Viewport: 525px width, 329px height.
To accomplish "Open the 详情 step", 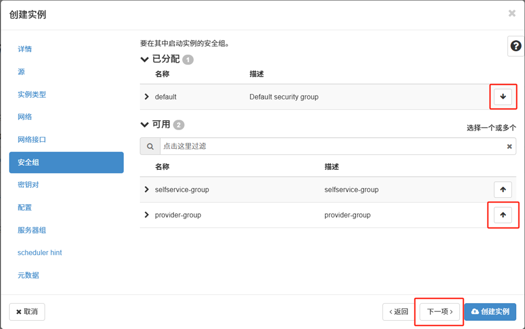I will coord(25,49).
